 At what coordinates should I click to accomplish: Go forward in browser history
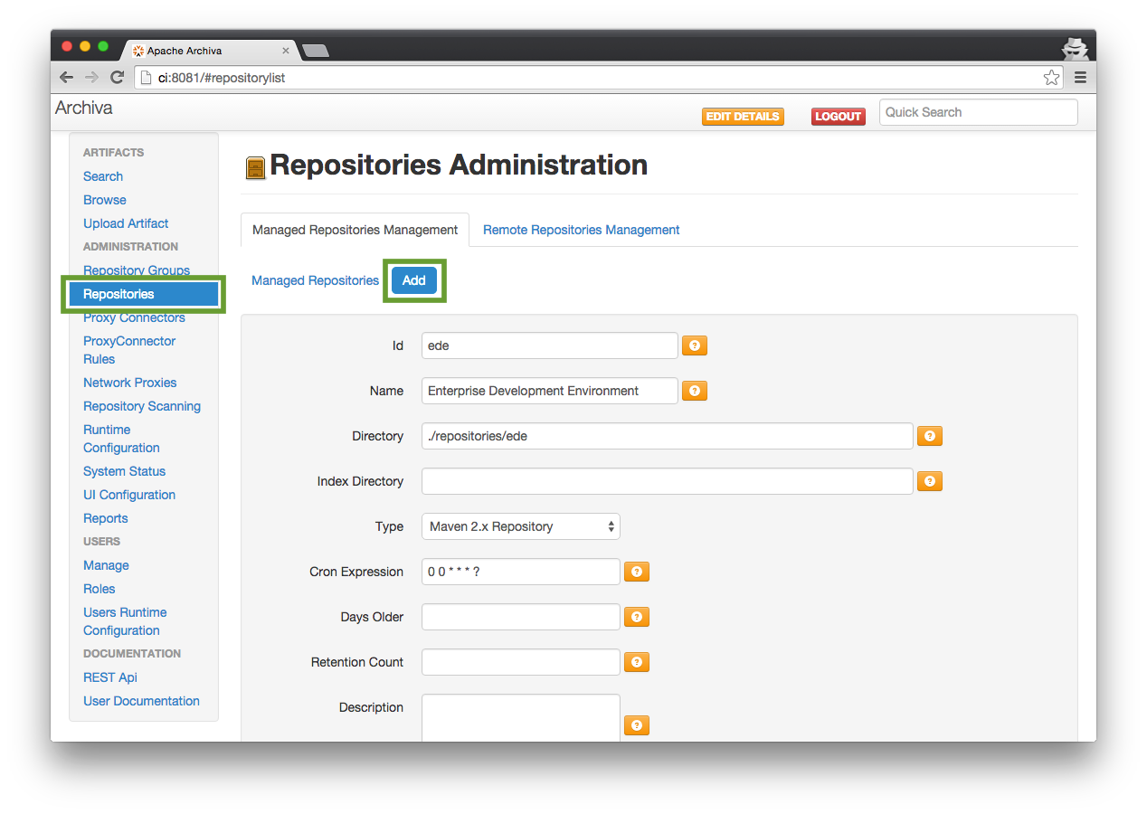pyautogui.click(x=91, y=78)
